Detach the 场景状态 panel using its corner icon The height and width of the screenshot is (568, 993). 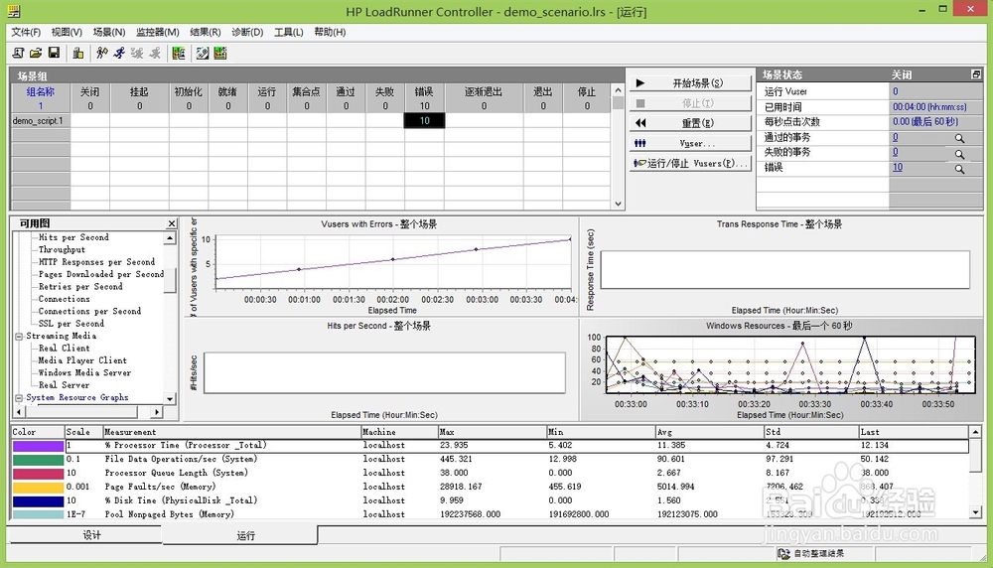pos(976,74)
